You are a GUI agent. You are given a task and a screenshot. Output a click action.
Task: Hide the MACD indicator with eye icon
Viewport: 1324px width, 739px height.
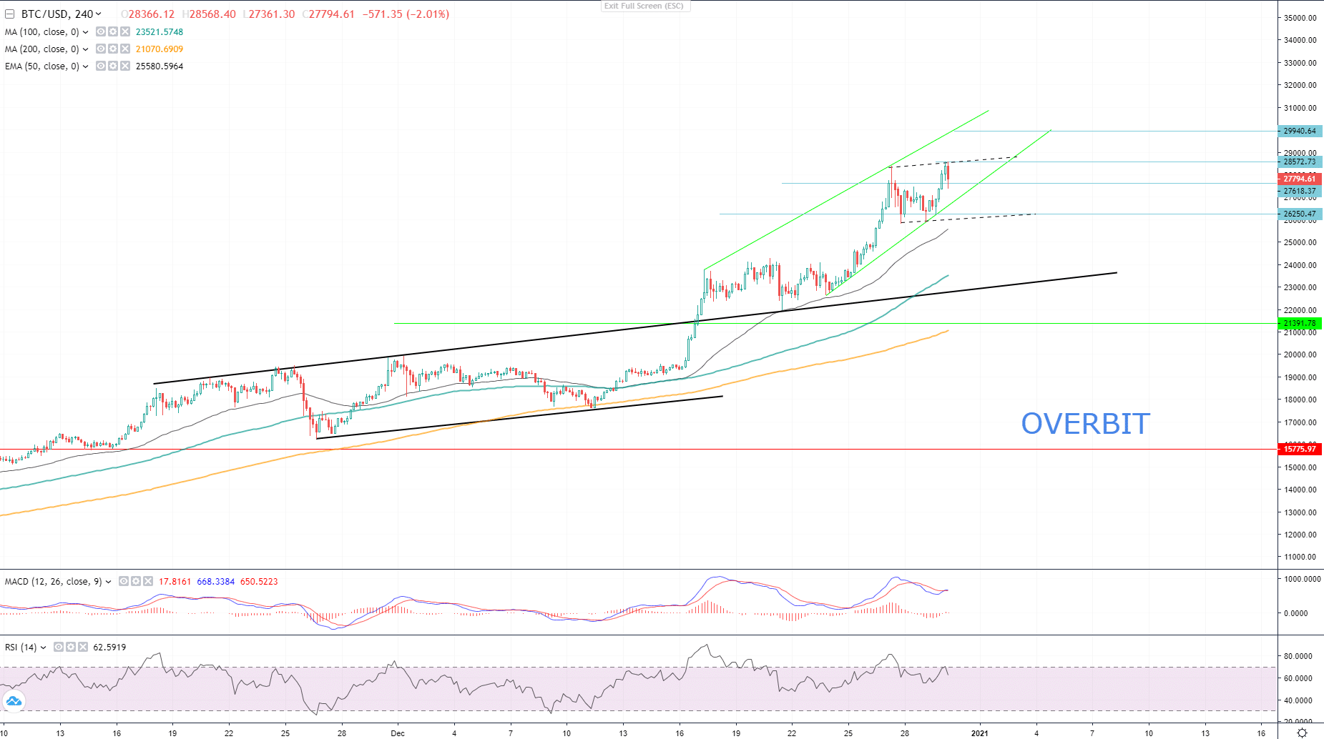(x=124, y=582)
